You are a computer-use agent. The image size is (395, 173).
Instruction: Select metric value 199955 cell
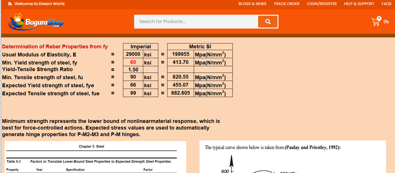(x=181, y=54)
